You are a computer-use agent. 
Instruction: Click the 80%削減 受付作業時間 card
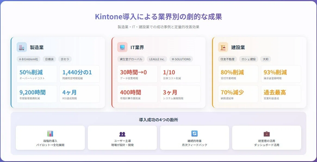click(238, 74)
